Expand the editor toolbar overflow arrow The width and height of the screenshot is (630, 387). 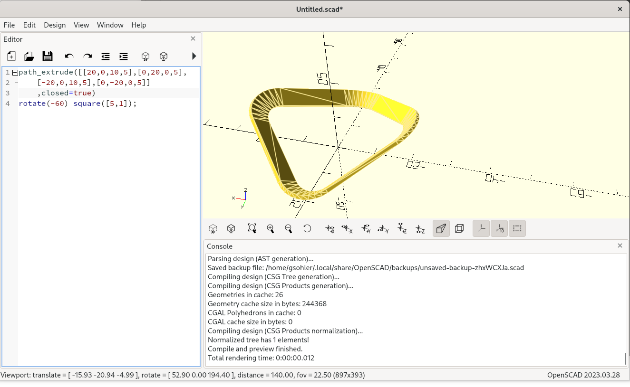(194, 57)
